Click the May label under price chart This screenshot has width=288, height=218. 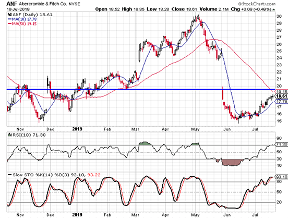(195, 129)
